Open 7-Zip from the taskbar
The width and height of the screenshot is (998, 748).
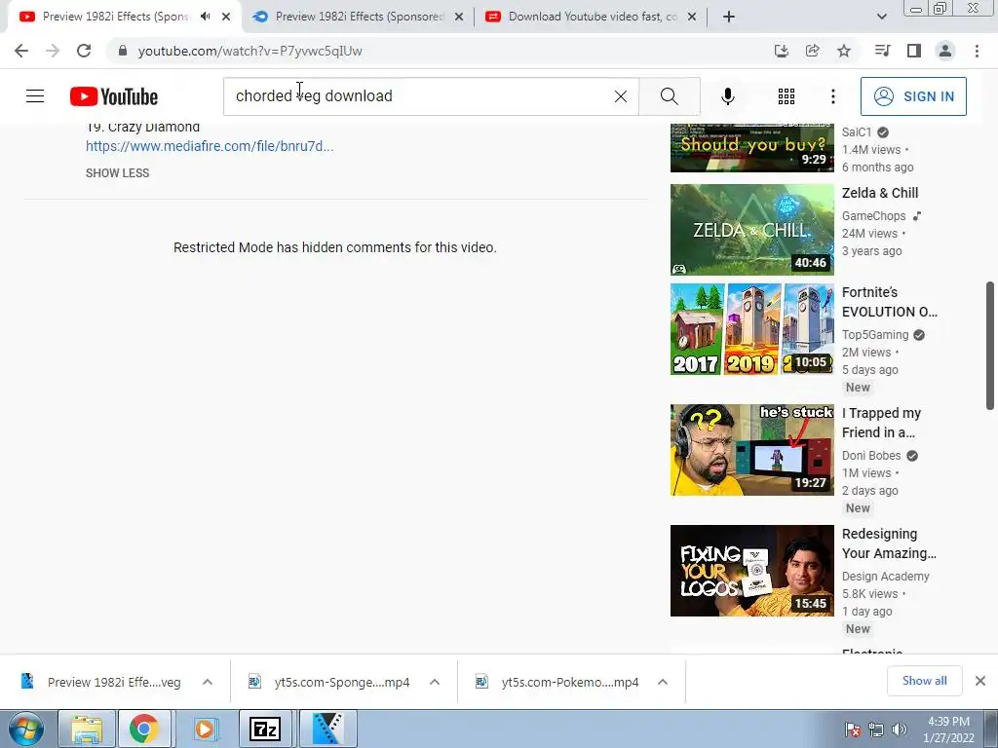point(265,729)
